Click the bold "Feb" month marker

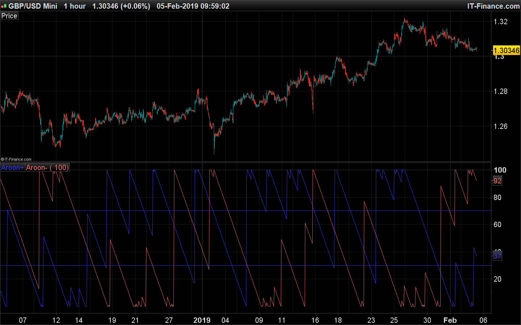pos(450,320)
